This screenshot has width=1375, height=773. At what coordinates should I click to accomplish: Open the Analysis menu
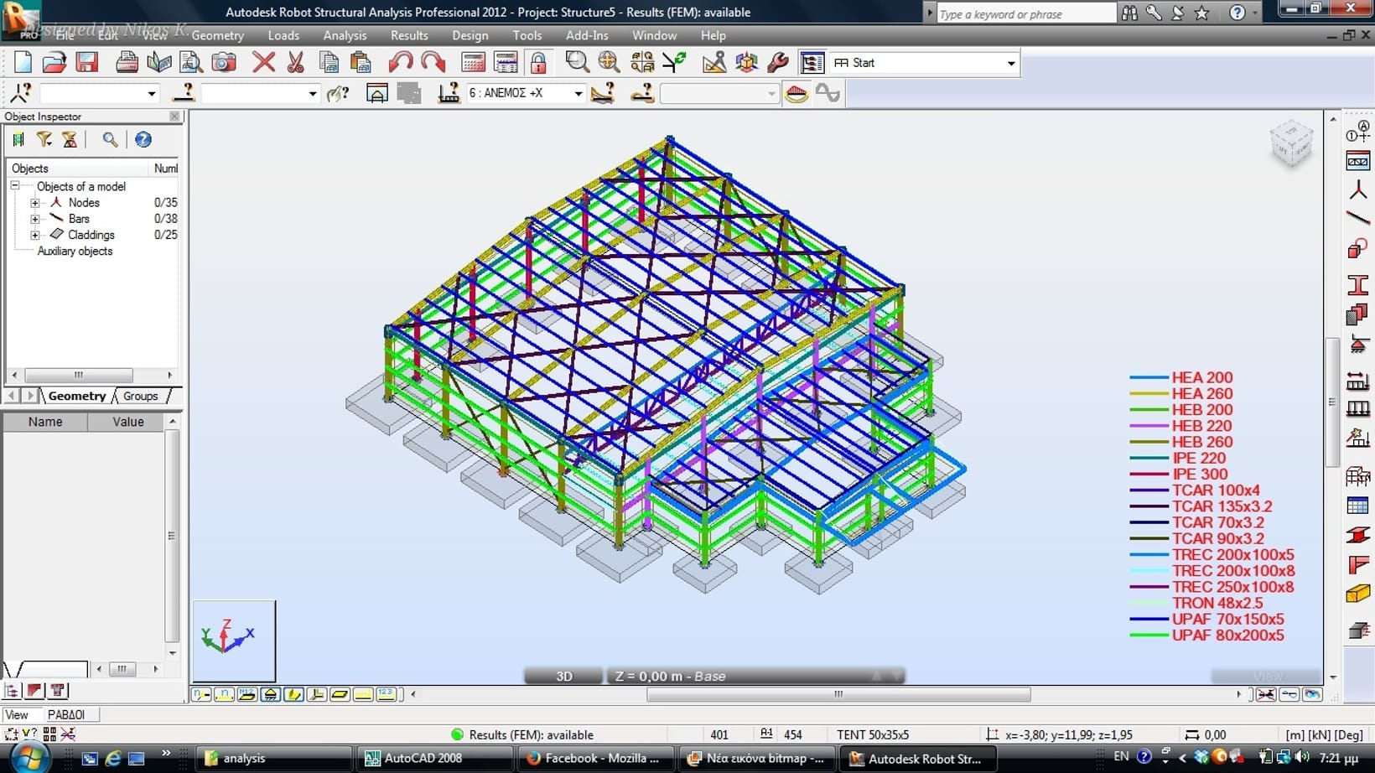point(345,35)
